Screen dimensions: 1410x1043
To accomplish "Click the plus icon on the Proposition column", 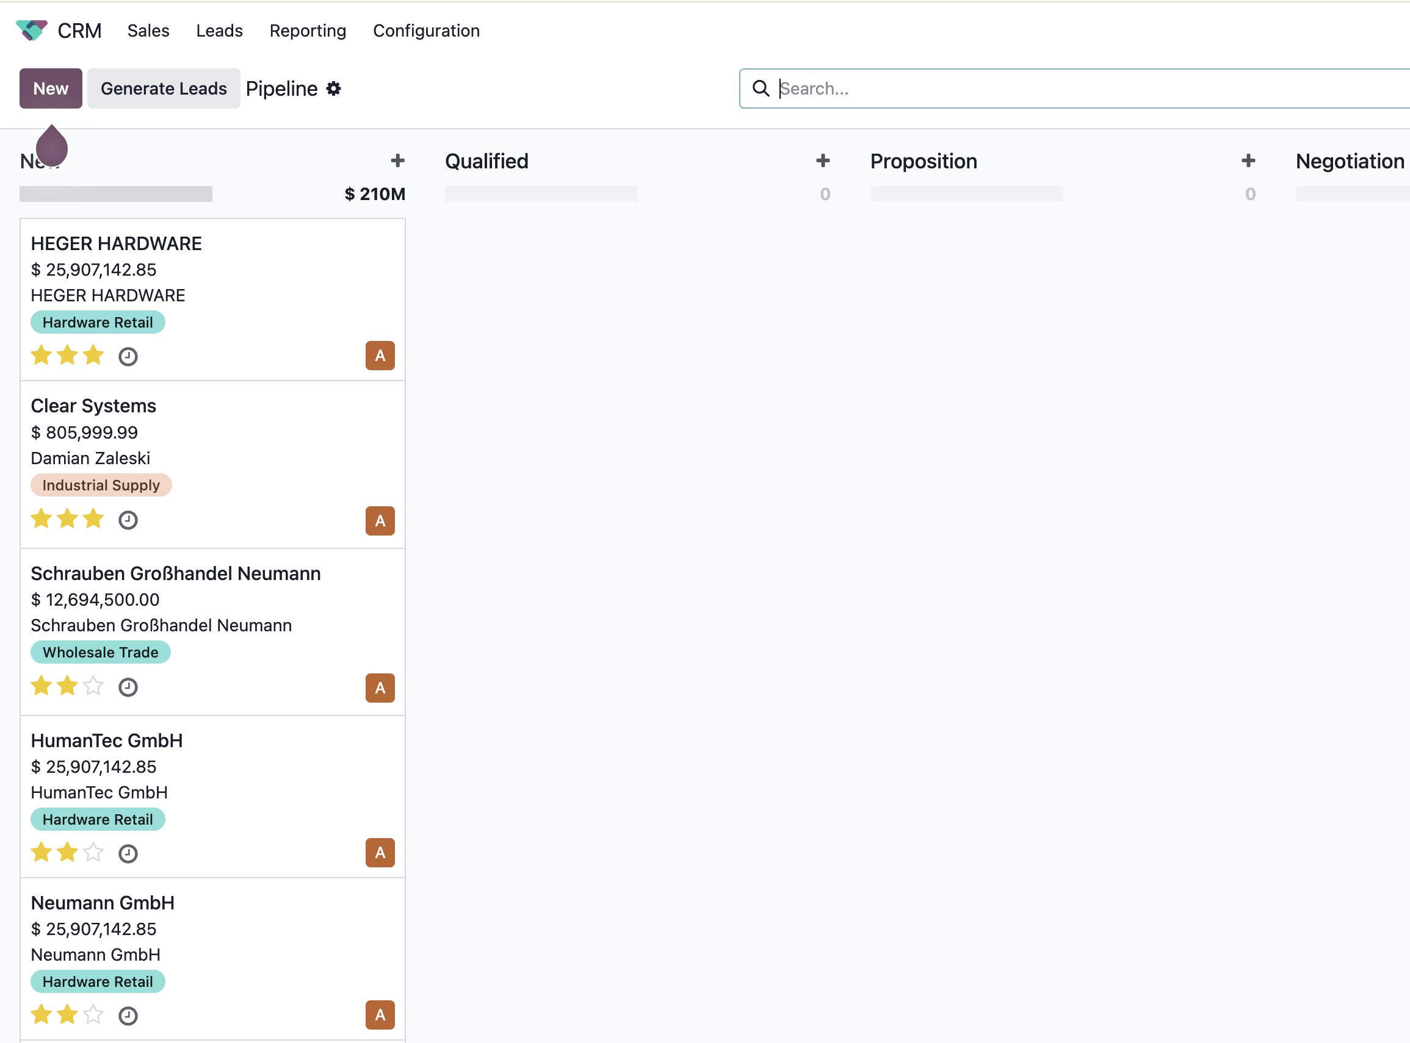I will [x=1248, y=160].
